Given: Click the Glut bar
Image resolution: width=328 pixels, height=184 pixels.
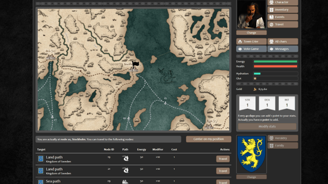Looking at the screenshot, I should tap(276, 78).
